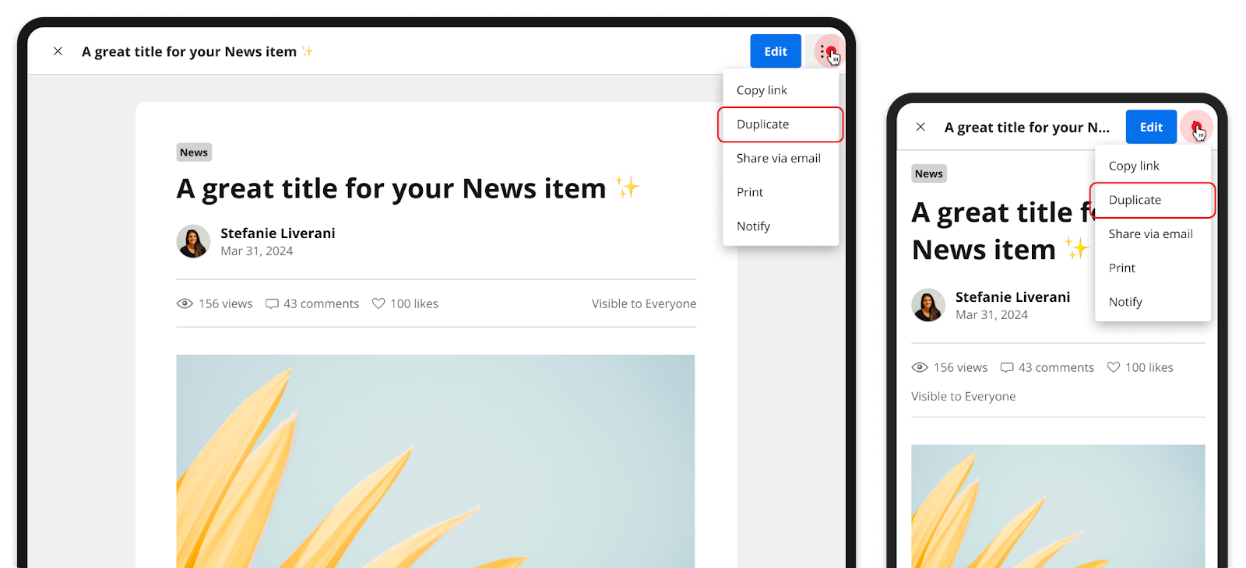Open the more options menu on phone
The image size is (1246, 568).
(x=1196, y=127)
